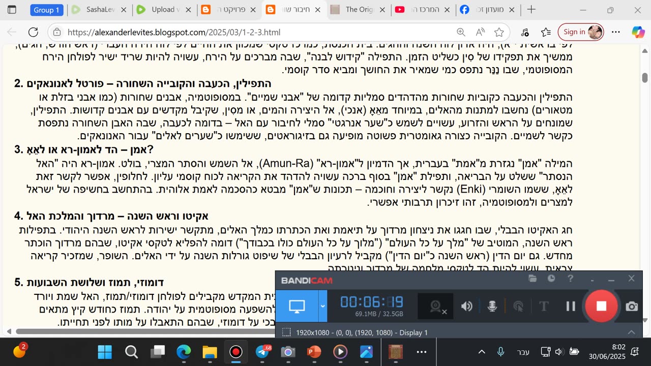Toggle Bandicam microphone recording
This screenshot has width=651, height=366.
point(492,306)
